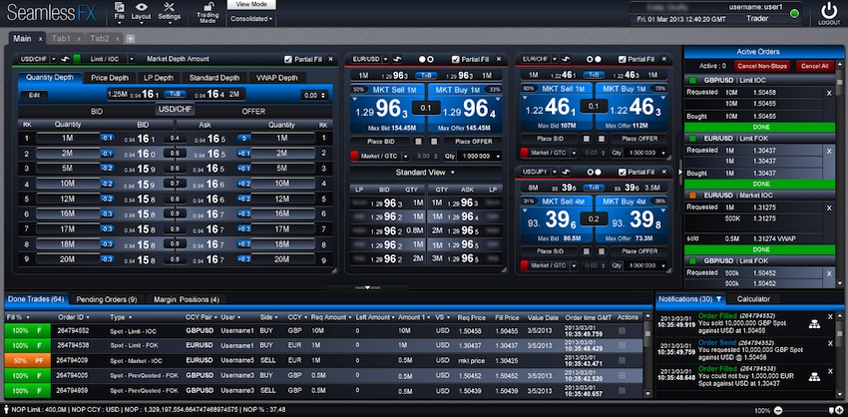Screen dimensions: 848x417
Task: Click the Cancel All button
Action: pyautogui.click(x=814, y=66)
